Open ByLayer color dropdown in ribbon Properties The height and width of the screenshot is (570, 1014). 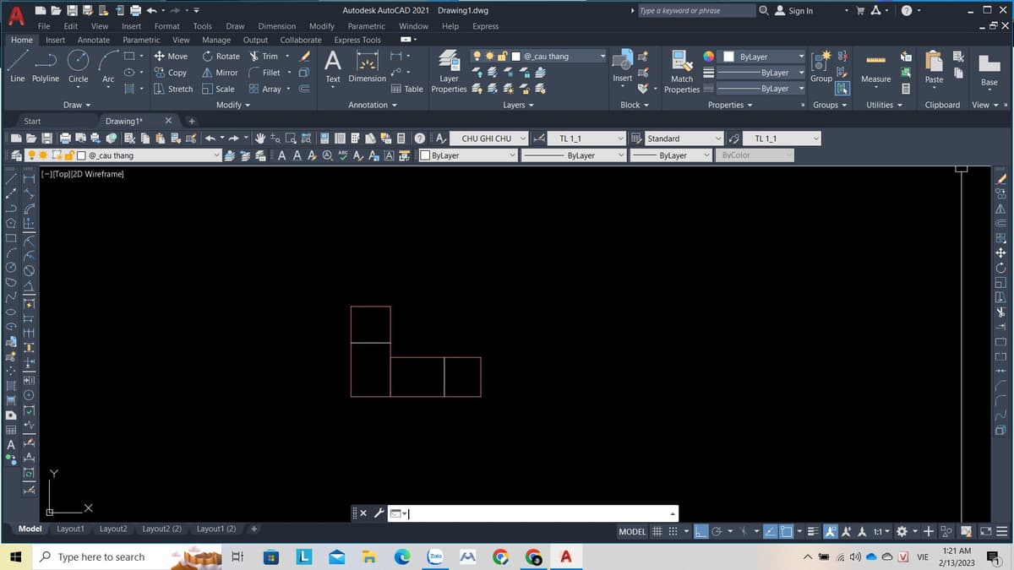click(763, 57)
